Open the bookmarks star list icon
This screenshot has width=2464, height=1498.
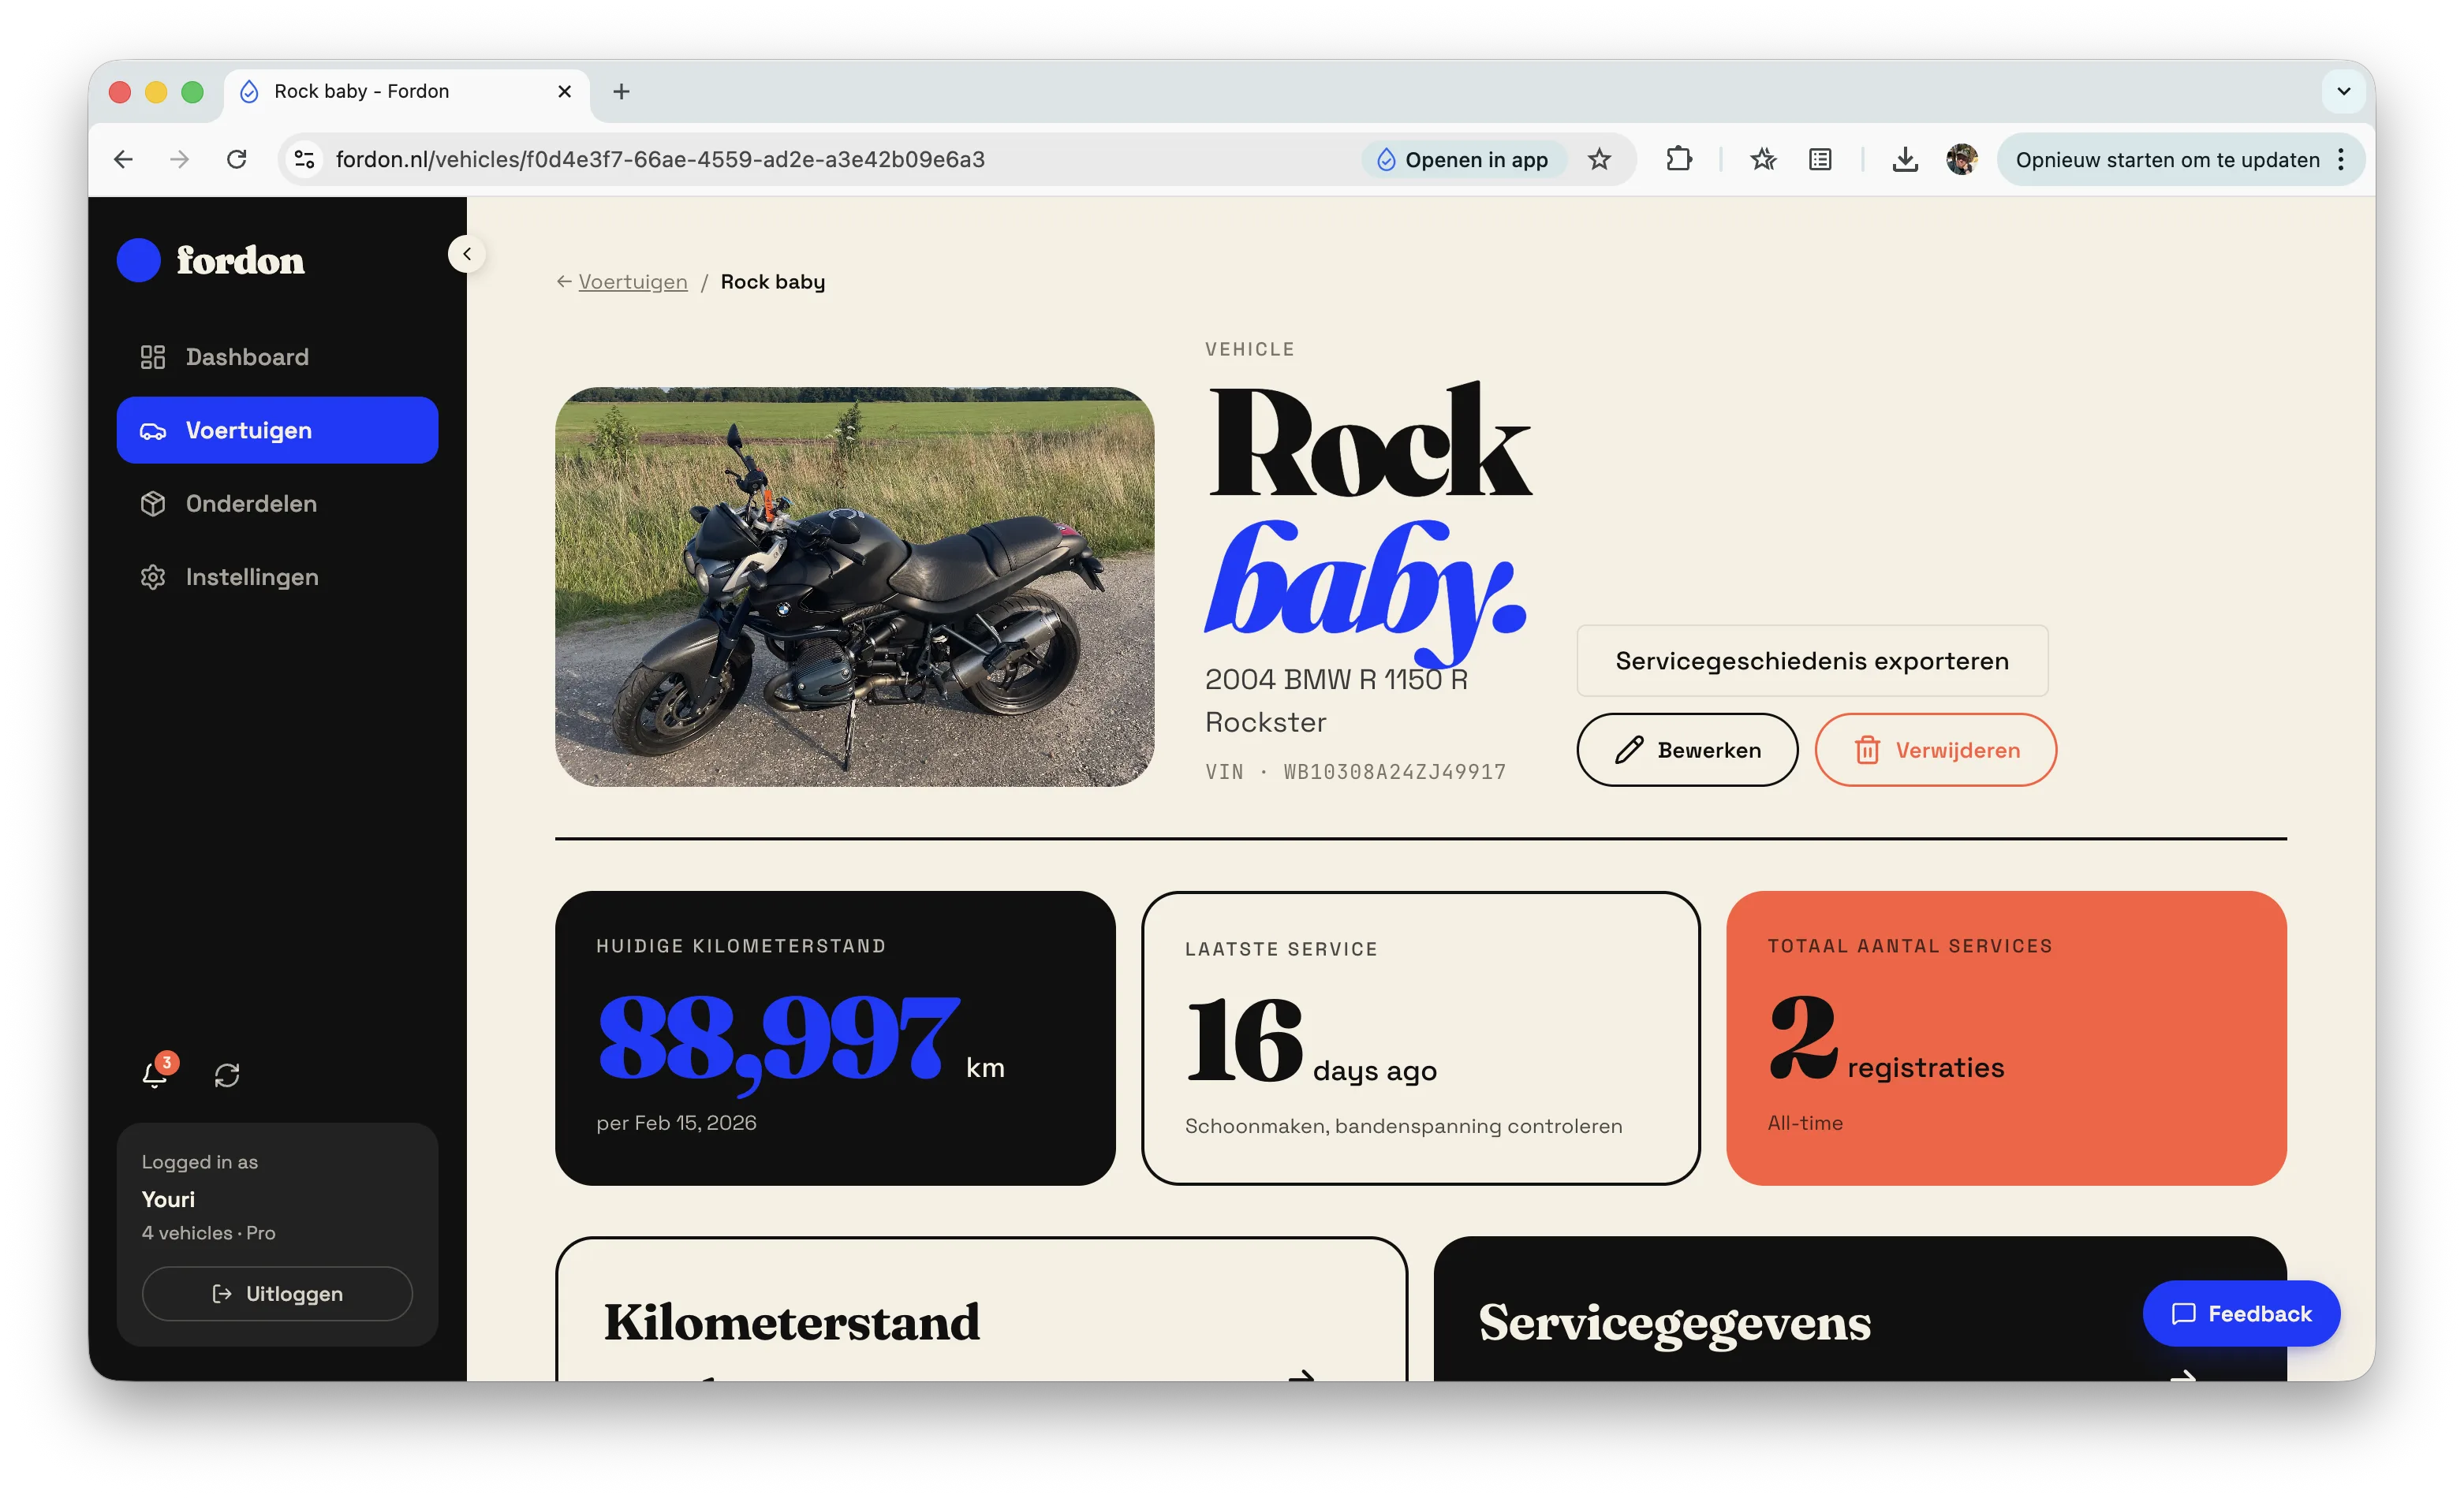[x=1763, y=160]
